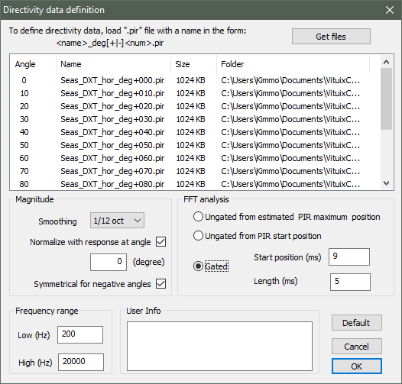Screen dimensions: 402x384
Task: Click the Low (Hz) frequency field
Action: [80, 334]
